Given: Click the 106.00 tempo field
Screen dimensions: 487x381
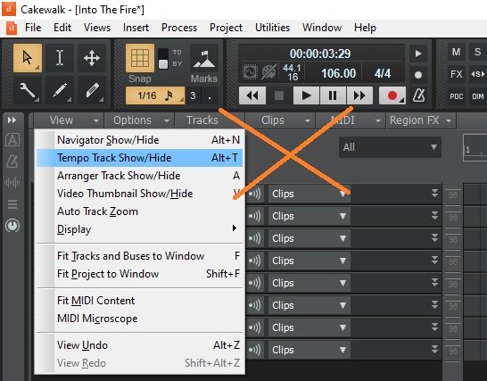Looking at the screenshot, I should pyautogui.click(x=338, y=74).
